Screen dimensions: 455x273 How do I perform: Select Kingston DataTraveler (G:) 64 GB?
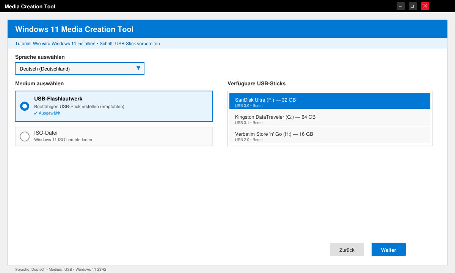330,118
